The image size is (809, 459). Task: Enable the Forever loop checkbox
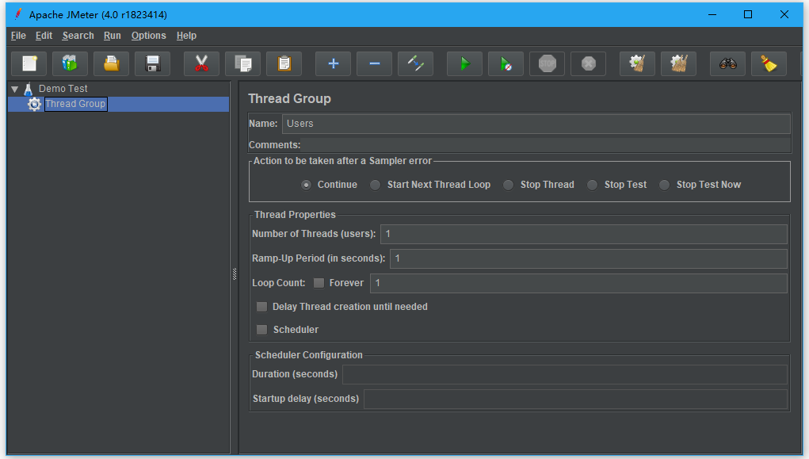[x=319, y=283]
